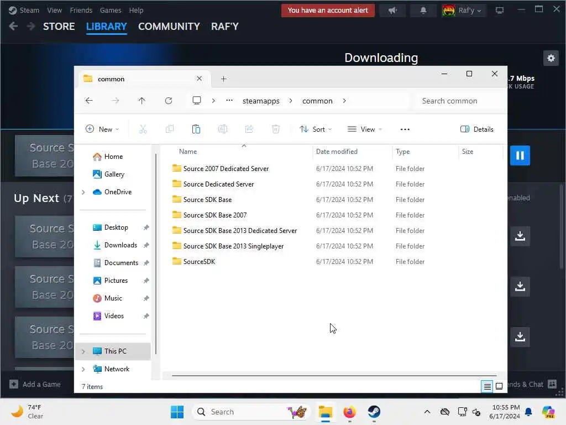The image size is (566, 425).
Task: Open the New item dropdown
Action: tap(102, 129)
